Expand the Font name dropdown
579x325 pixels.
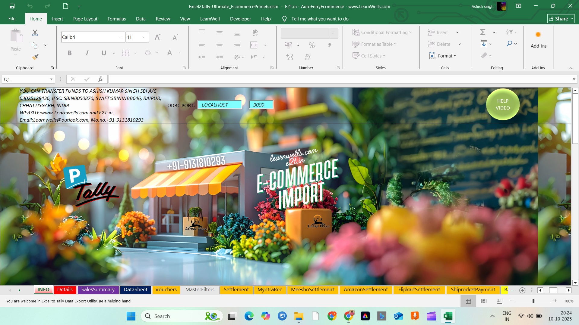(120, 37)
